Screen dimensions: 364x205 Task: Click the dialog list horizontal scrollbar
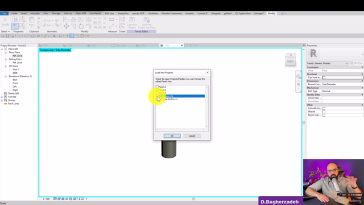pos(180,129)
